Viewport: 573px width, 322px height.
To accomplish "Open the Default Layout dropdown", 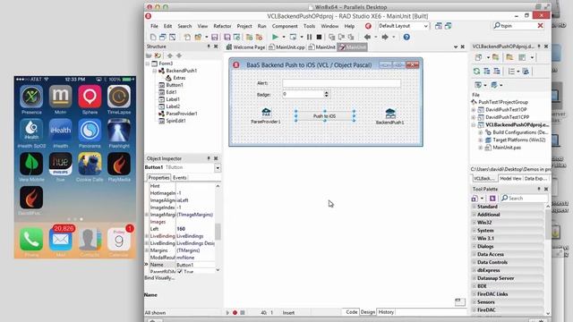I will point(426,26).
